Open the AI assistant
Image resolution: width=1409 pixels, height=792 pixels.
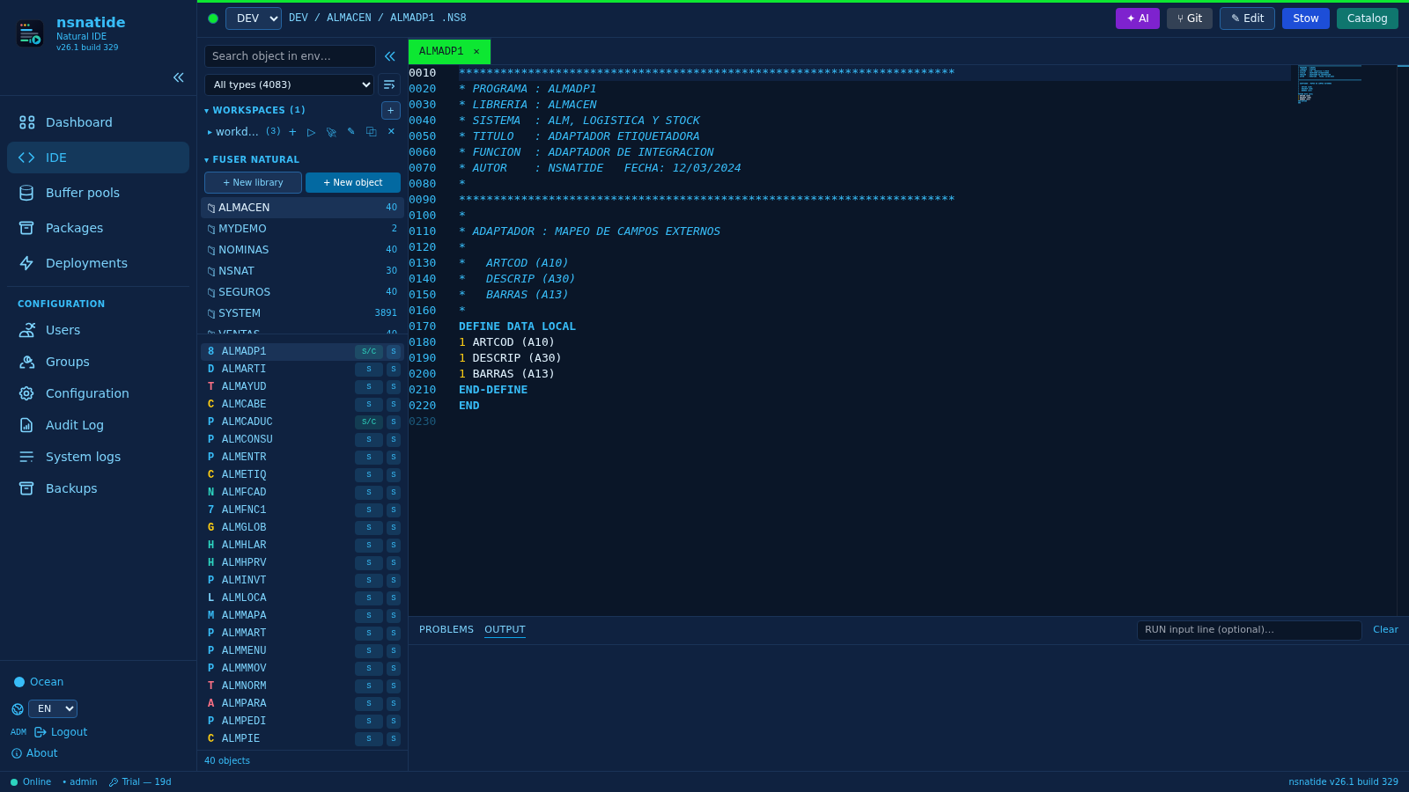pyautogui.click(x=1138, y=18)
